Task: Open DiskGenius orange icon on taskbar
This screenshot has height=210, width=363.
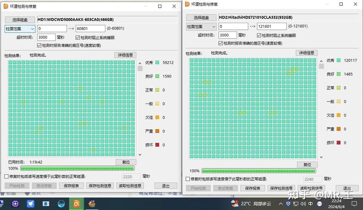Action: [77, 204]
